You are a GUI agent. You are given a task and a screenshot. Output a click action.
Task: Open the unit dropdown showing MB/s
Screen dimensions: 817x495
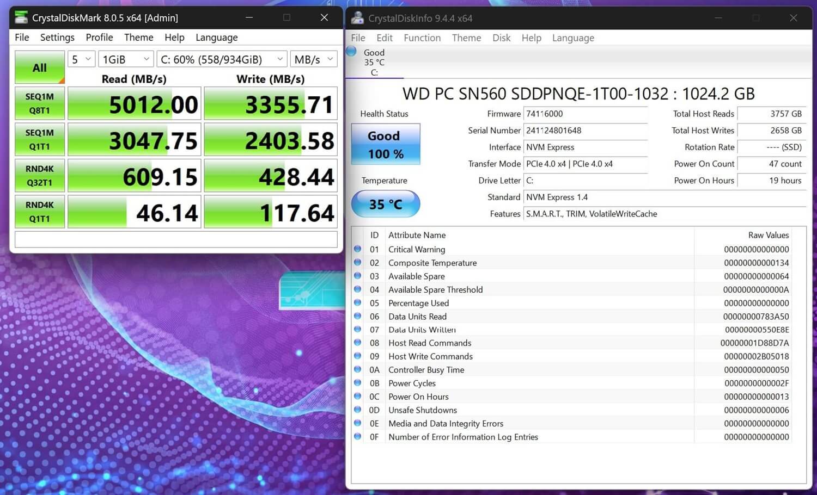(314, 59)
